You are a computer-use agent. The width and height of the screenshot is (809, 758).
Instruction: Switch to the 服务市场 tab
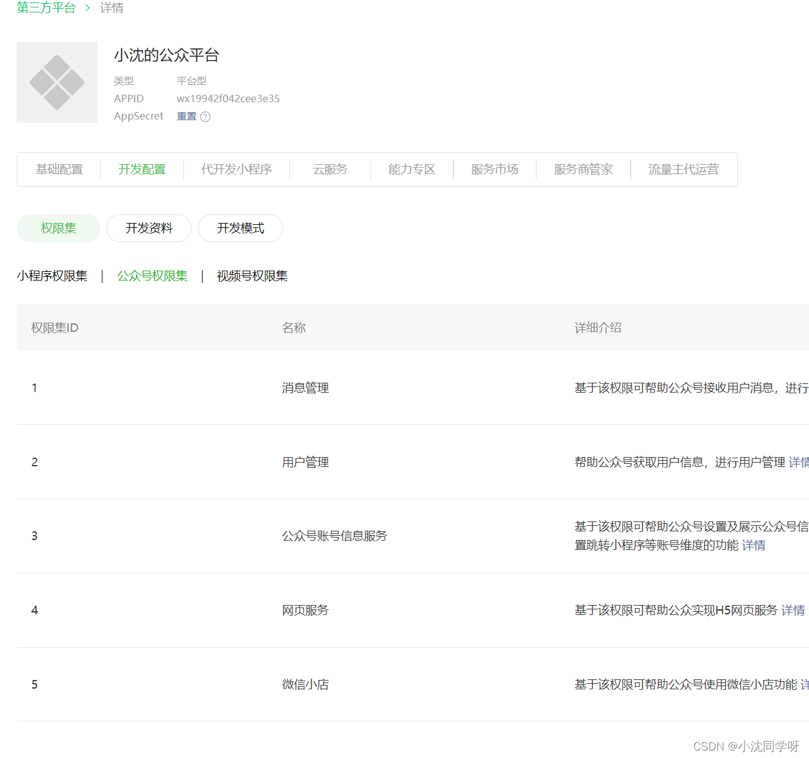point(495,170)
